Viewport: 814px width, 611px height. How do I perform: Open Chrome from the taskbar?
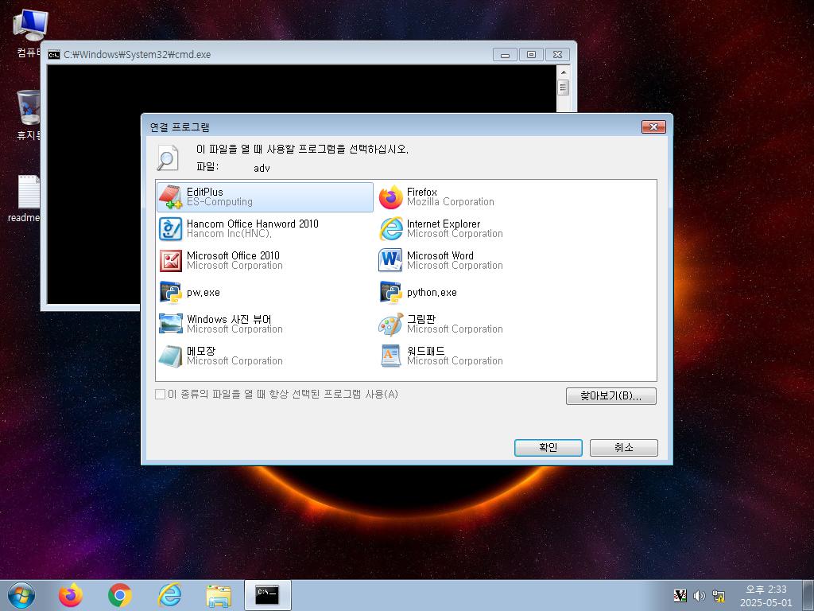(120, 595)
